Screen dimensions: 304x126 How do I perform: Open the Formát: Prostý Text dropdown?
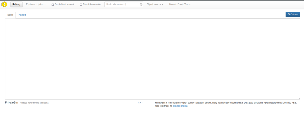point(180,4)
